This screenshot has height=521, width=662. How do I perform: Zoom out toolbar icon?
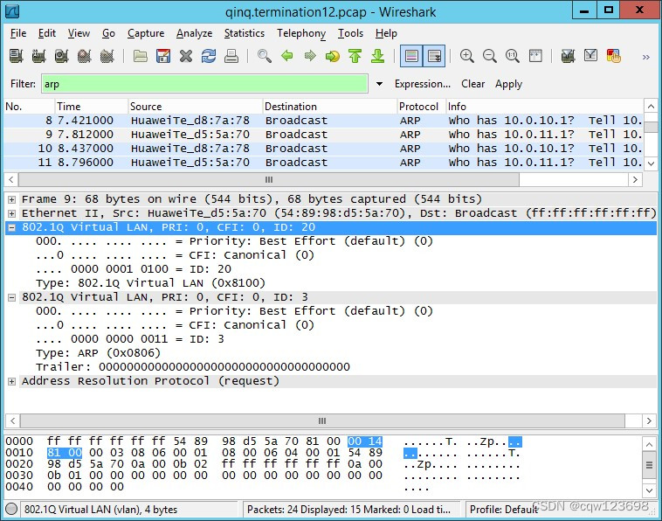pyautogui.click(x=490, y=56)
